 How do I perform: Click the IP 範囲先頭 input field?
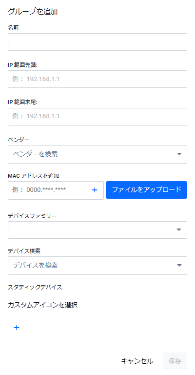pos(97,79)
